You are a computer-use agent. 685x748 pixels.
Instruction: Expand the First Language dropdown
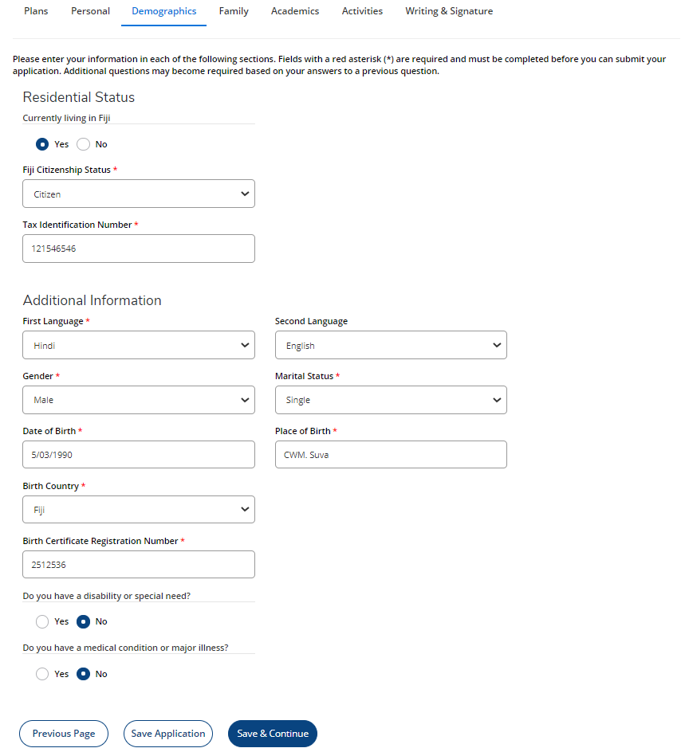pyautogui.click(x=139, y=345)
